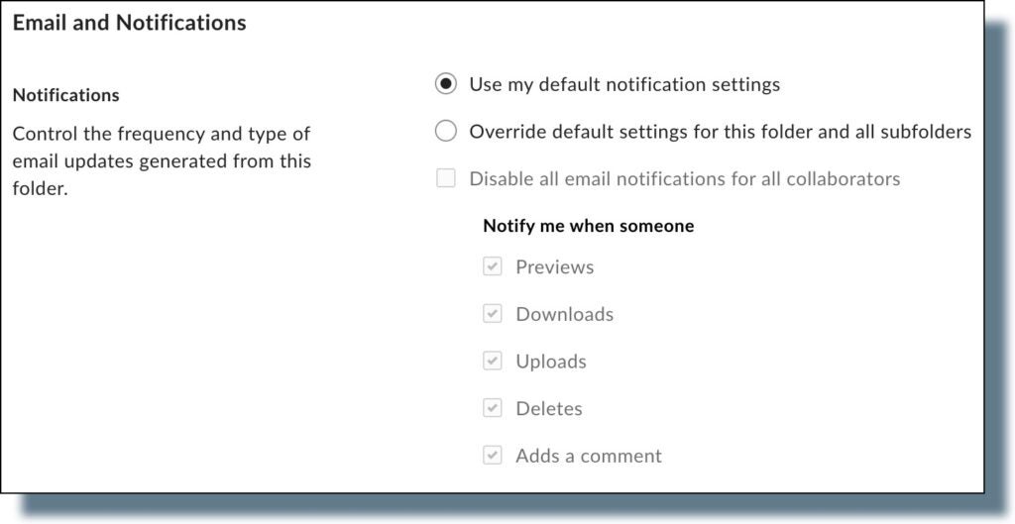
Task: Toggle the Previews checkbox
Action: 493,266
